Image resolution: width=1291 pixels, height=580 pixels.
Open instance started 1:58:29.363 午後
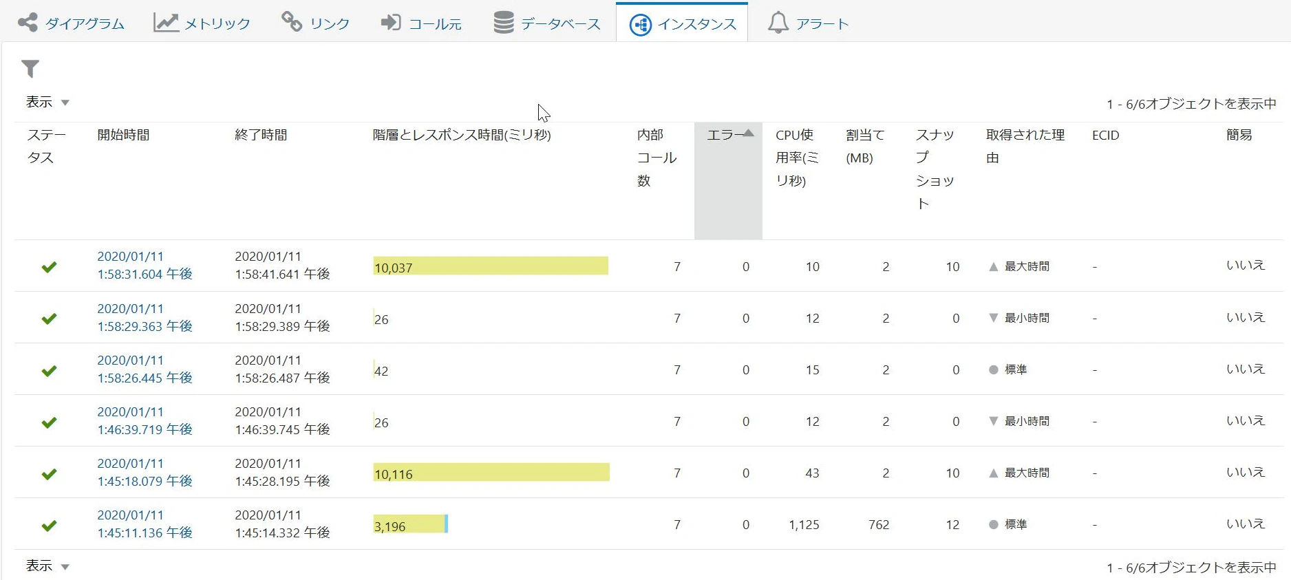(145, 317)
